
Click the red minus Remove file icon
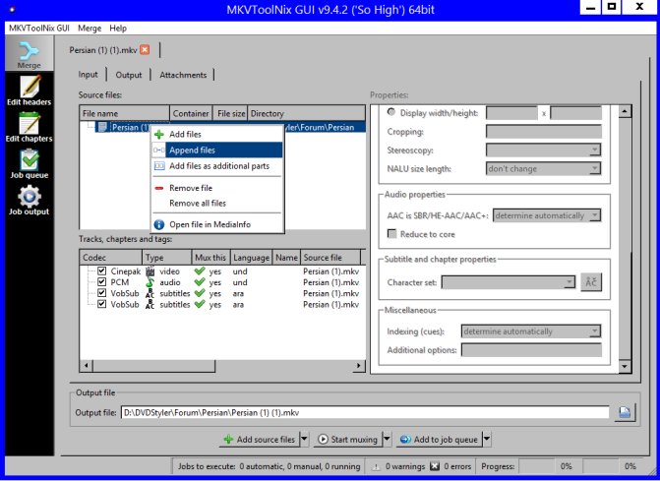click(159, 188)
